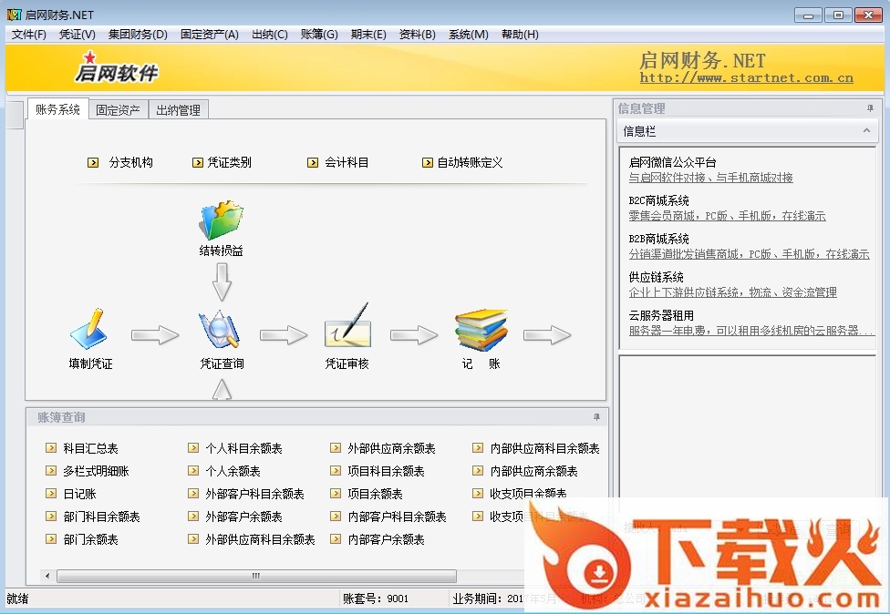Open the 资料(B) menu
Viewport: 890px width, 614px height.
418,35
